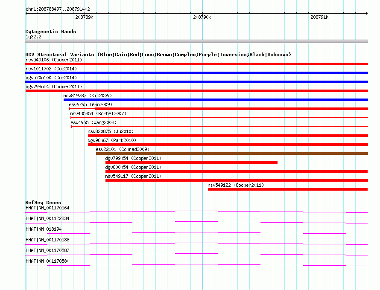The image size is (380, 290).
Task: Select the 1q32.2 band label
Action: point(33,37)
